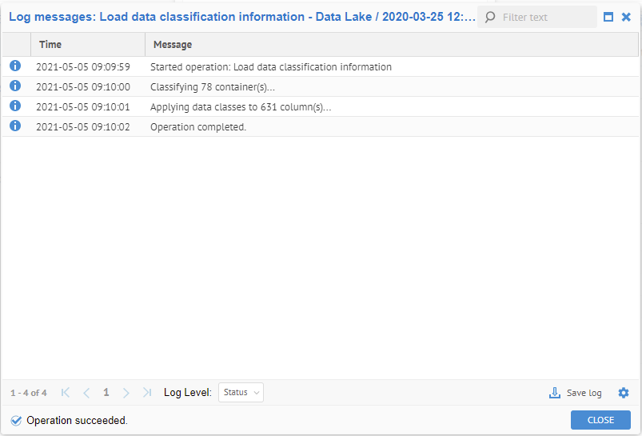Click info icon beside Operation completed row
This screenshot has width=642, height=436.
[15, 126]
